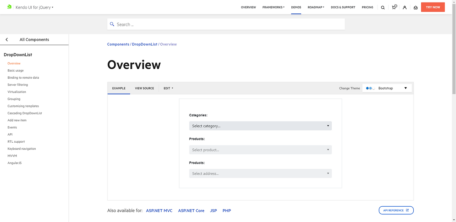Click the TRY NOW button

coord(432,7)
